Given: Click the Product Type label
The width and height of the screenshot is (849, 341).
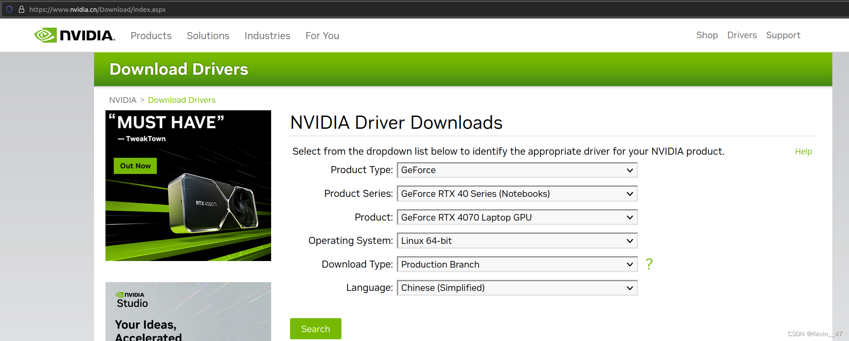Looking at the screenshot, I should point(362,170).
